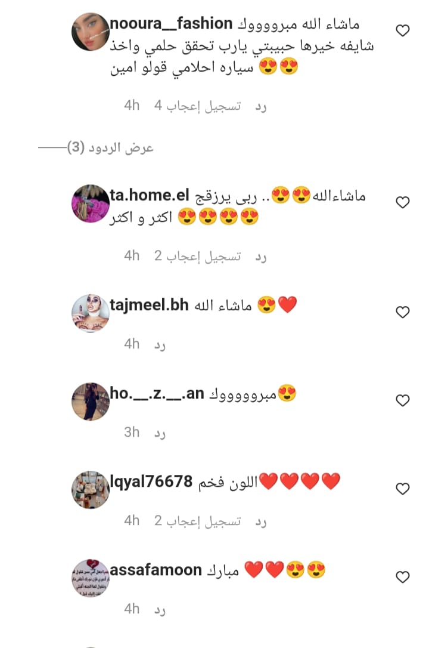View the 4 likes on nooura__fashion comment
Viewport: 429px width, 648px height.
(x=198, y=106)
